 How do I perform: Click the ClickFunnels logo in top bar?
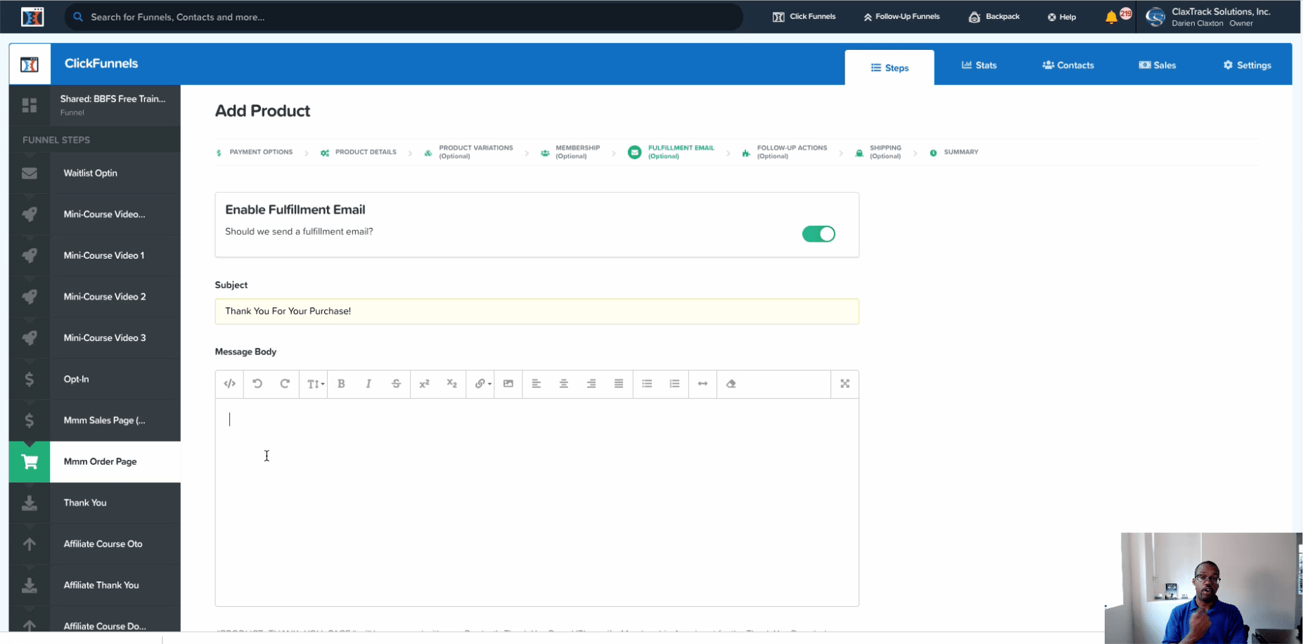point(32,17)
